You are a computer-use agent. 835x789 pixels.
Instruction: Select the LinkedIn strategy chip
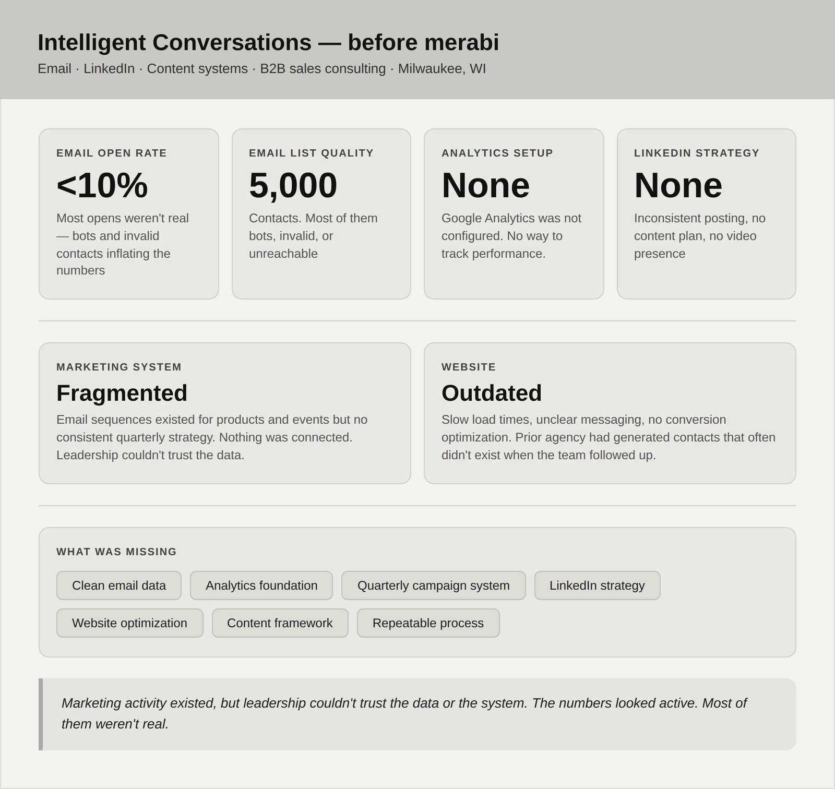pyautogui.click(x=597, y=585)
